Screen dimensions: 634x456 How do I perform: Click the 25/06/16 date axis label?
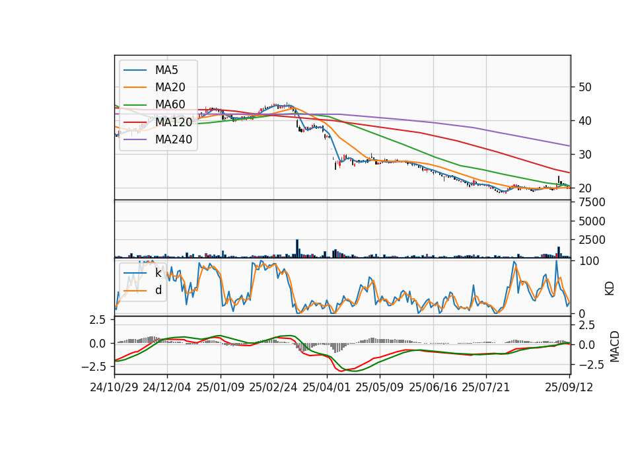pyautogui.click(x=433, y=387)
